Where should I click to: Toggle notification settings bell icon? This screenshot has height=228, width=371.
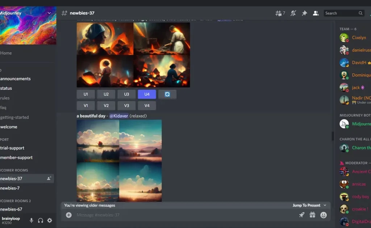(293, 13)
